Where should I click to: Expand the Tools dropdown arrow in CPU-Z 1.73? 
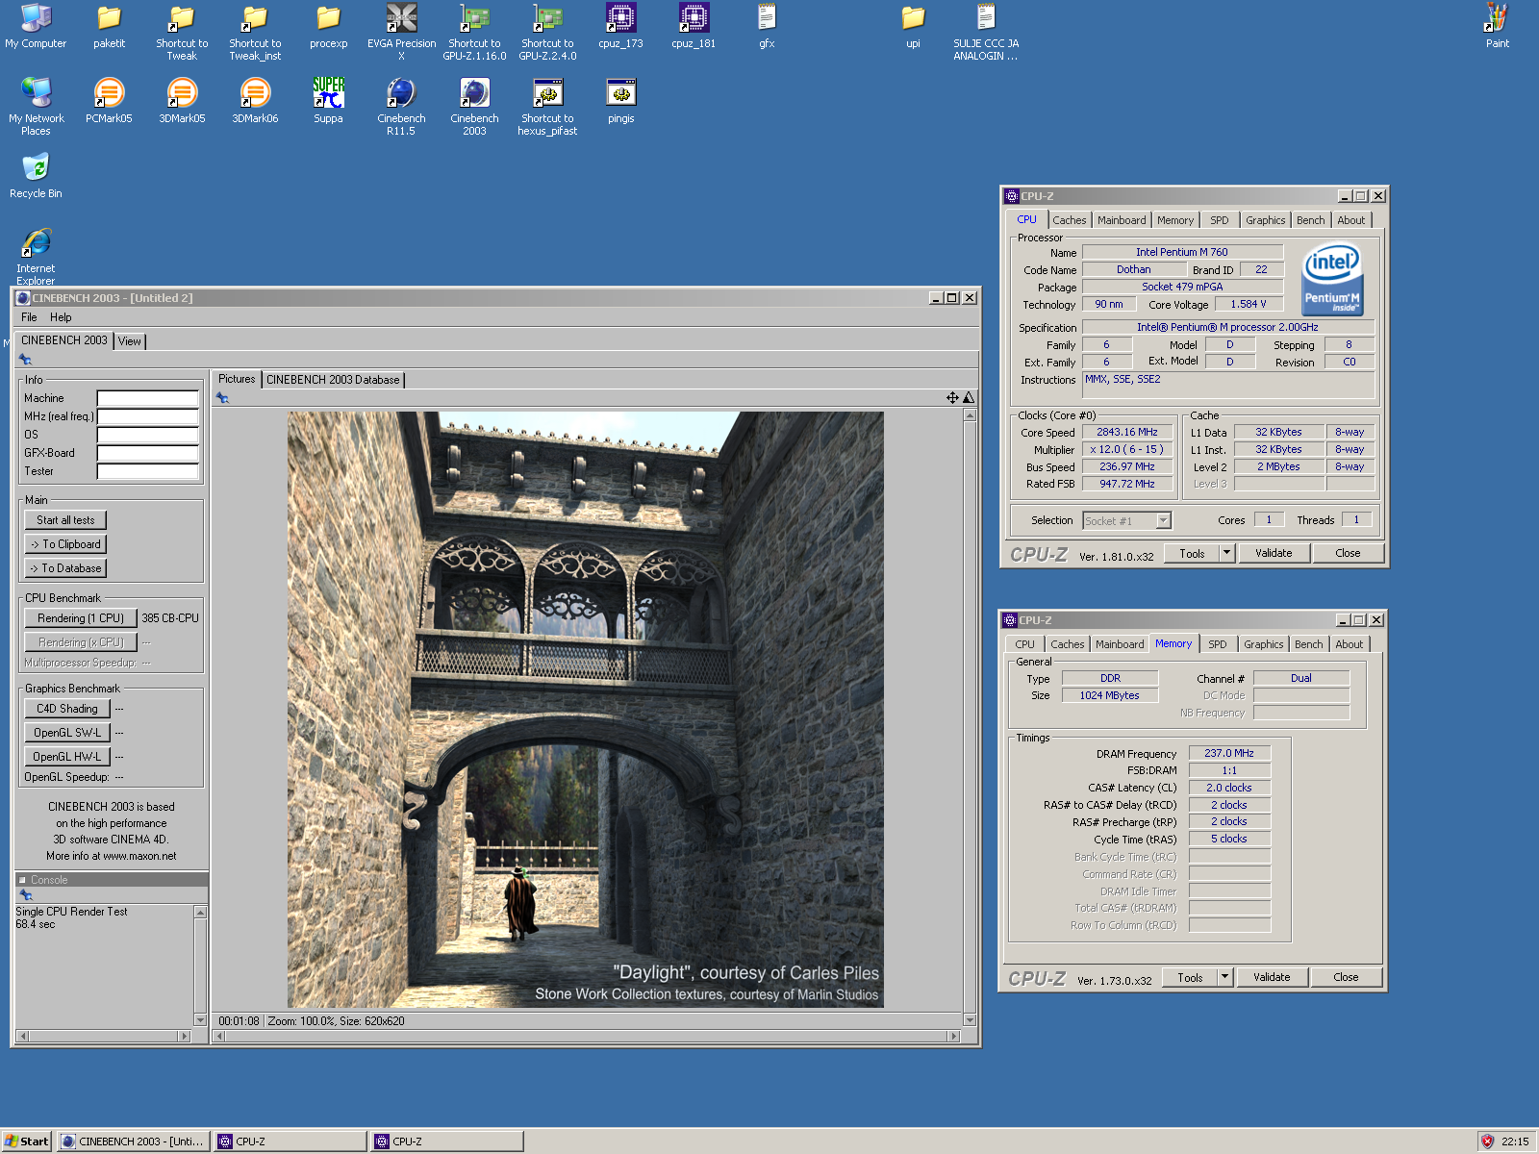[1224, 977]
